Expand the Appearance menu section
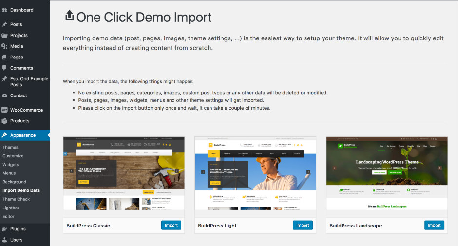This screenshot has height=246, width=458. pos(22,135)
